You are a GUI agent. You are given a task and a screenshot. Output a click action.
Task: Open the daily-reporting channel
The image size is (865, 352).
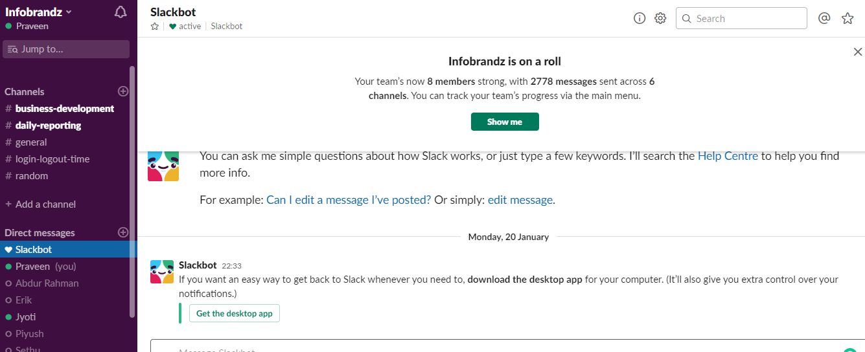coord(49,126)
